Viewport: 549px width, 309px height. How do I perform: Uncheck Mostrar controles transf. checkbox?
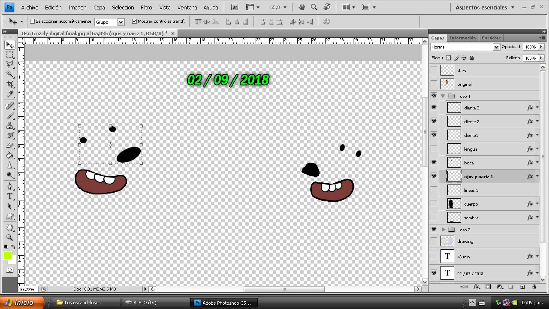(134, 21)
